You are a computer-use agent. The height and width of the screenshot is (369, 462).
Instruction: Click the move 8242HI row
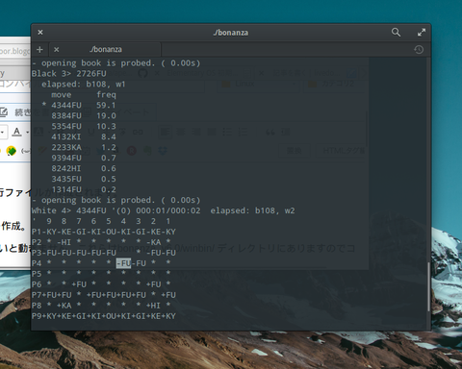[x=84, y=168]
